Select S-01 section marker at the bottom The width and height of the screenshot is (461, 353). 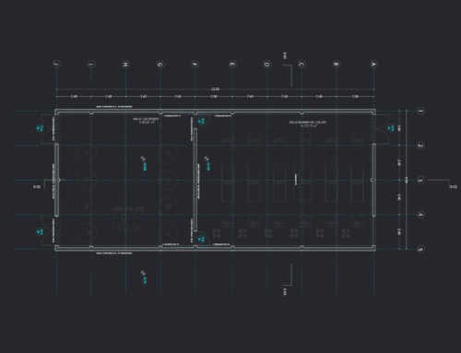pyautogui.click(x=285, y=291)
